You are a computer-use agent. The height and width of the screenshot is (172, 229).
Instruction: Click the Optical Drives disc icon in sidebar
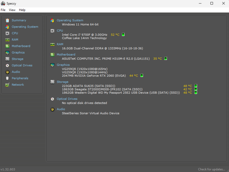pos(7,65)
